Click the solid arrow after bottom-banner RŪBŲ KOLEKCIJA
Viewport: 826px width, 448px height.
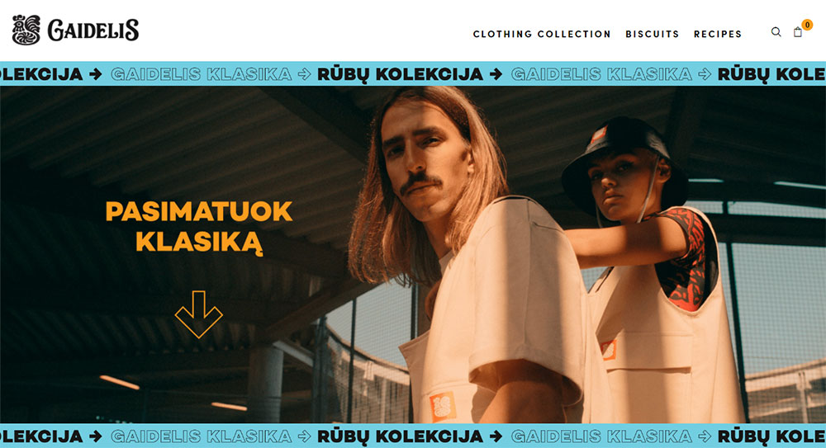[496, 436]
